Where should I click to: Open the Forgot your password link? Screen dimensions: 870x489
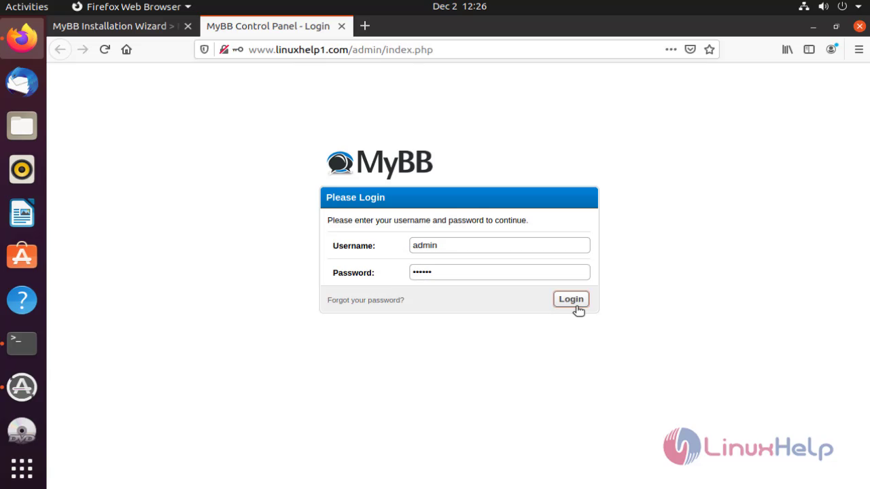tap(366, 300)
